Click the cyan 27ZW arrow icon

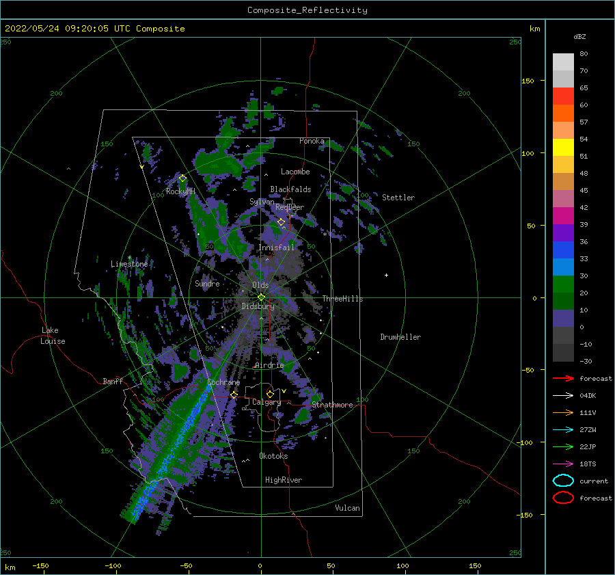[x=563, y=430]
